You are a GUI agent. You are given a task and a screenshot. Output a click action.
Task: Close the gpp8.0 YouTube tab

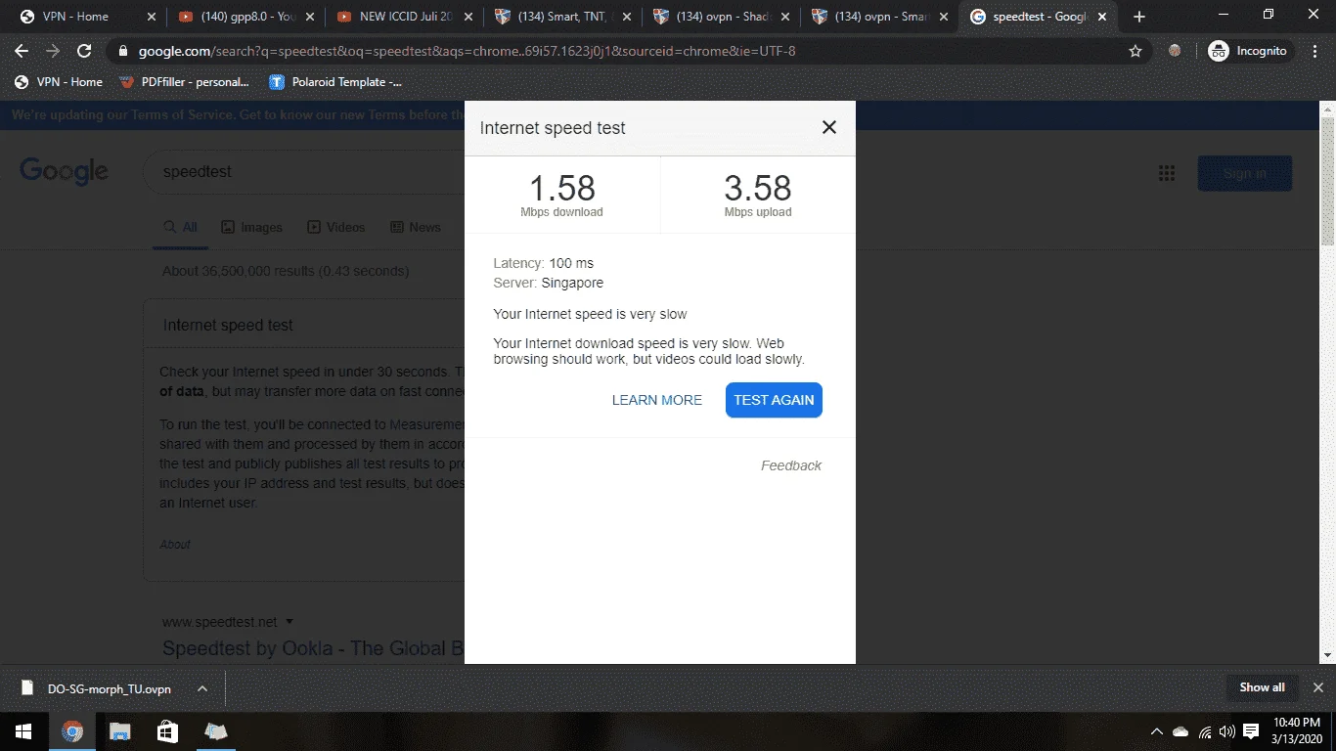(x=308, y=17)
